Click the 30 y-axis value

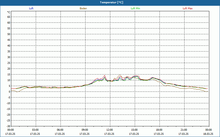click(x=9, y=57)
